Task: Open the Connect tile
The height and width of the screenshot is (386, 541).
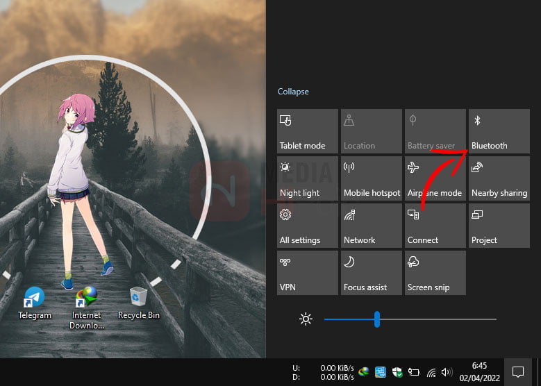Action: tap(435, 226)
